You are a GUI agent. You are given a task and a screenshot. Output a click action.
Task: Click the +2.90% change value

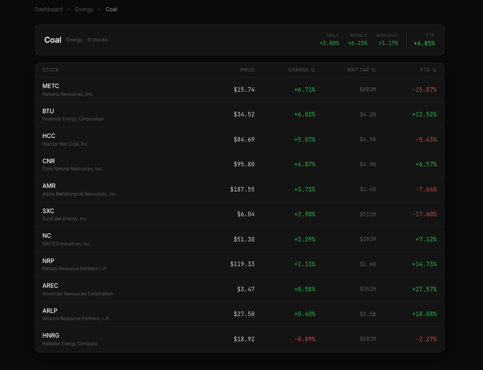click(305, 214)
